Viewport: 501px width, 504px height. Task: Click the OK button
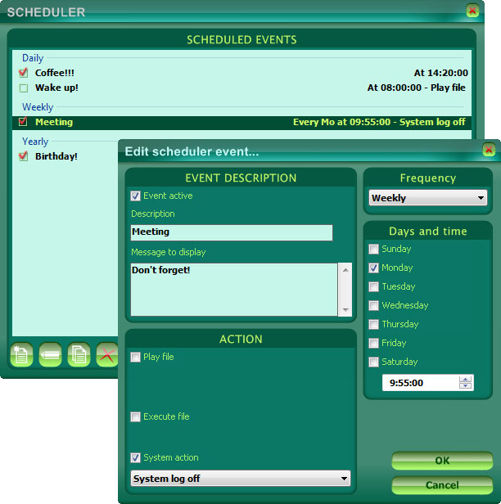(x=442, y=461)
